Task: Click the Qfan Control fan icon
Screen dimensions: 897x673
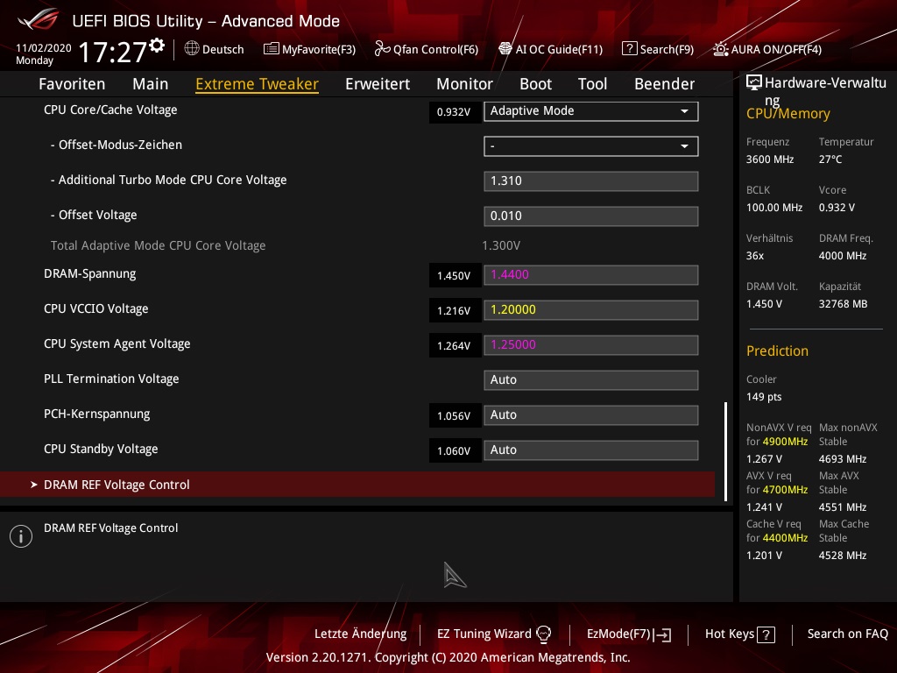Action: tap(382, 49)
